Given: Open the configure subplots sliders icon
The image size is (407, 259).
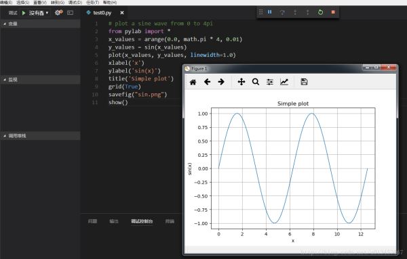Looking at the screenshot, I should click(270, 82).
